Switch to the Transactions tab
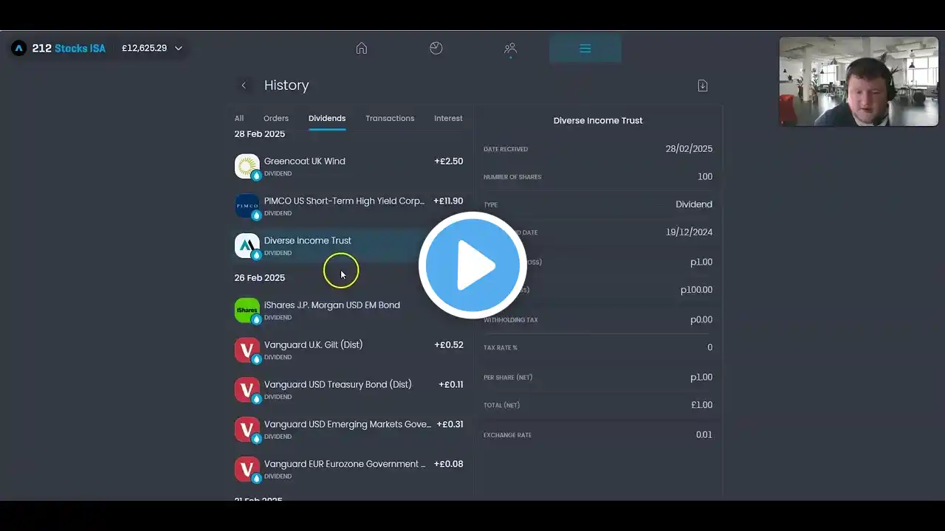The width and height of the screenshot is (945, 531). [390, 118]
